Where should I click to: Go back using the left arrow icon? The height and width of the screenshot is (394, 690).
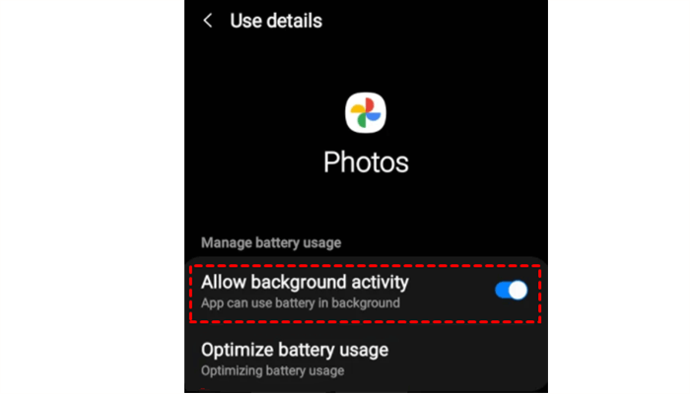click(208, 21)
